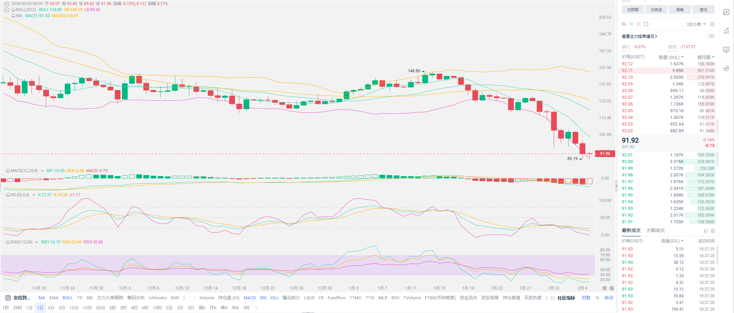Click the red 91.96 current price label
Viewport: 734px width, 313px height.
pyautogui.click(x=605, y=154)
